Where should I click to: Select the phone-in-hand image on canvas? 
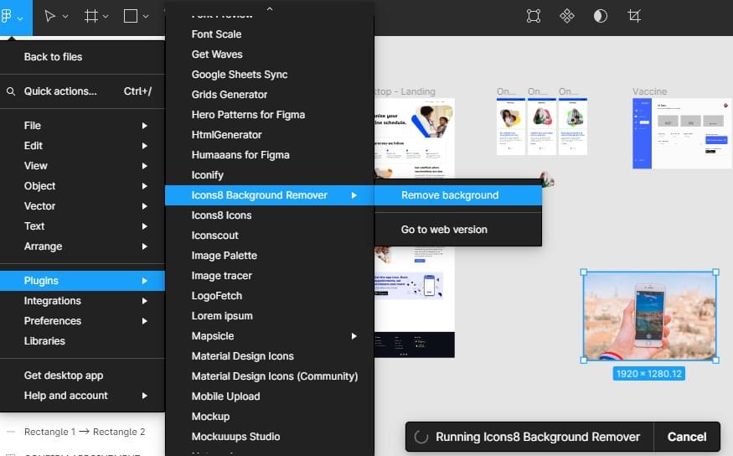pos(649,316)
